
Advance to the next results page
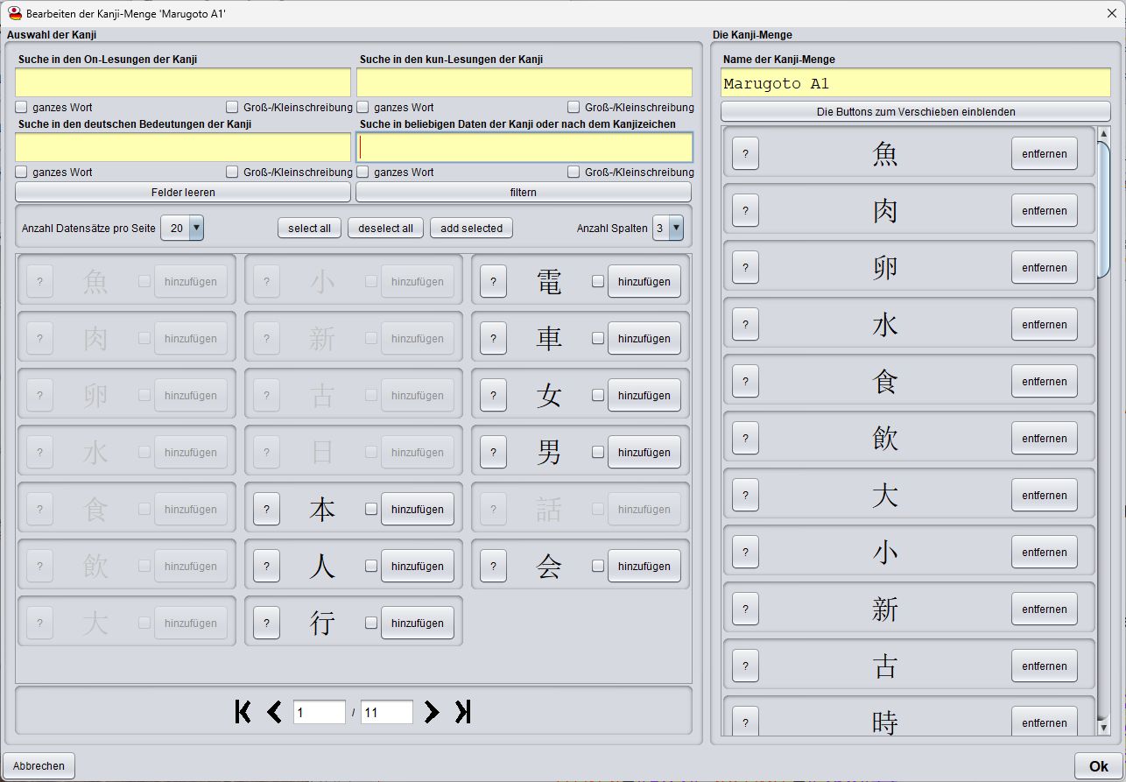(x=431, y=712)
